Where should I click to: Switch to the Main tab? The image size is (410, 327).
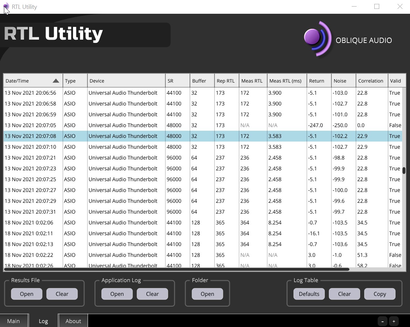[13, 321]
